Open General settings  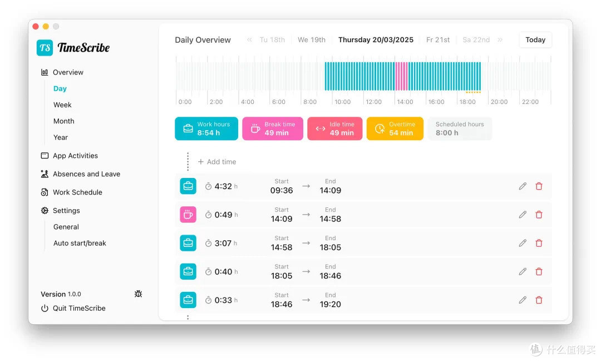click(x=66, y=227)
